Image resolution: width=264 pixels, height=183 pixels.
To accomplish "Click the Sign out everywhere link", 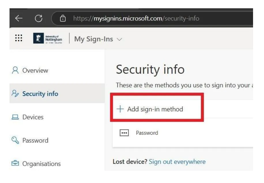I will 177,162.
